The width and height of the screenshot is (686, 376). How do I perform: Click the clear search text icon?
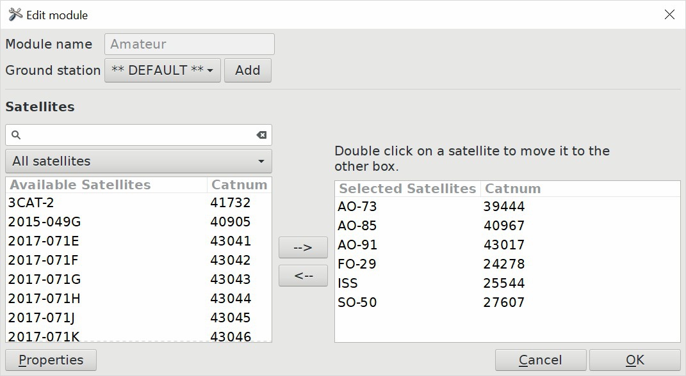(261, 135)
